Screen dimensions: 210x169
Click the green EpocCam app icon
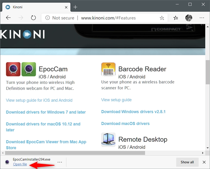[29, 69]
